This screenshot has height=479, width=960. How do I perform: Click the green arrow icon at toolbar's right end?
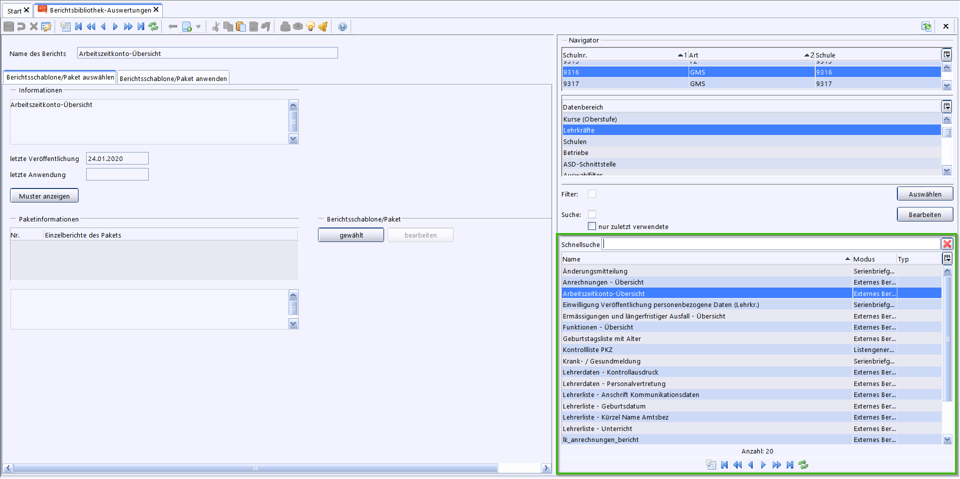(x=926, y=26)
